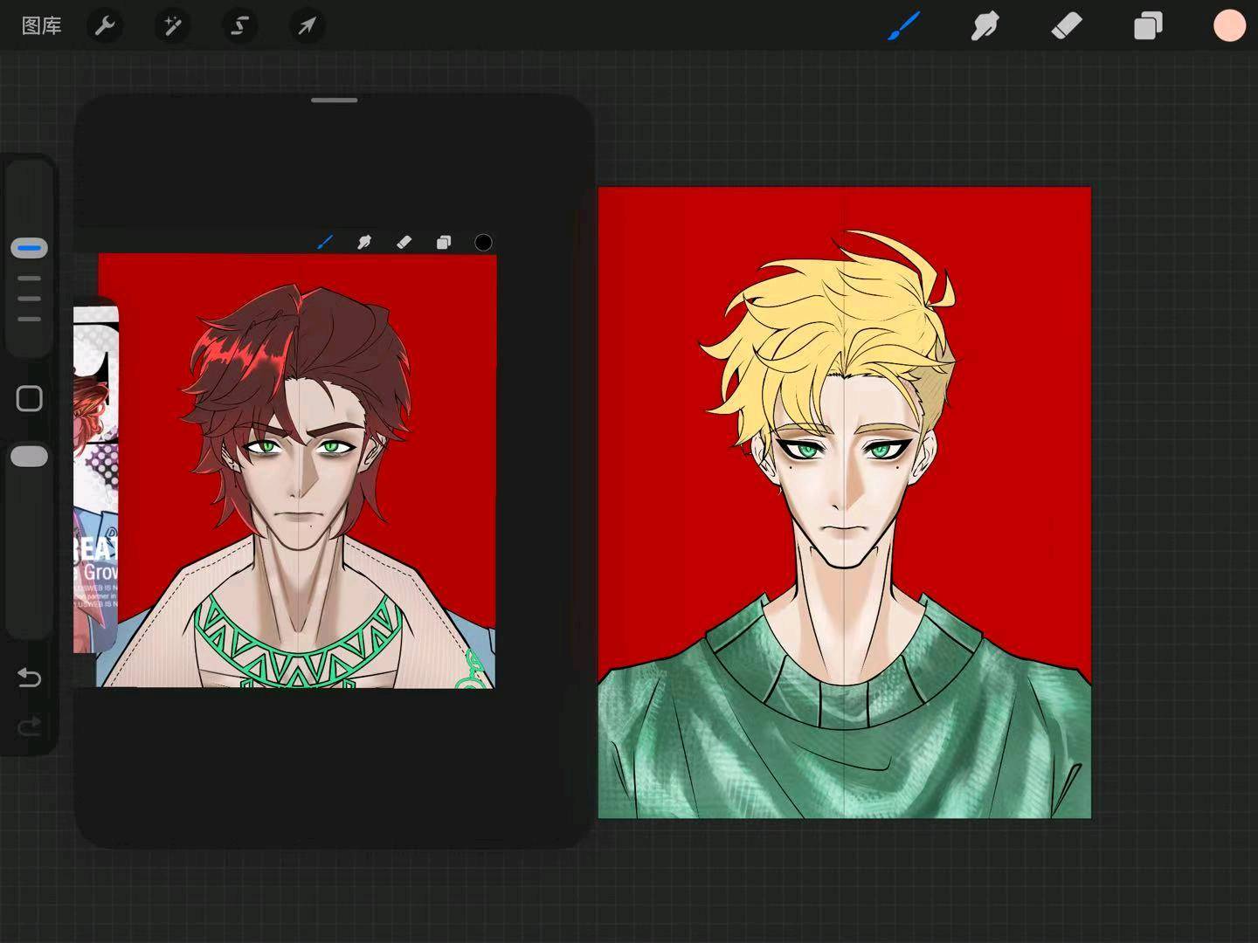Undo the last action
This screenshot has height=943, width=1258.
[x=30, y=678]
